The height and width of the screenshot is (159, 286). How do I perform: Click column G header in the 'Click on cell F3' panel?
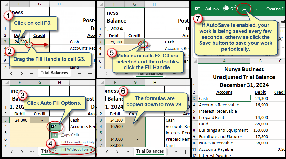click(39, 4)
